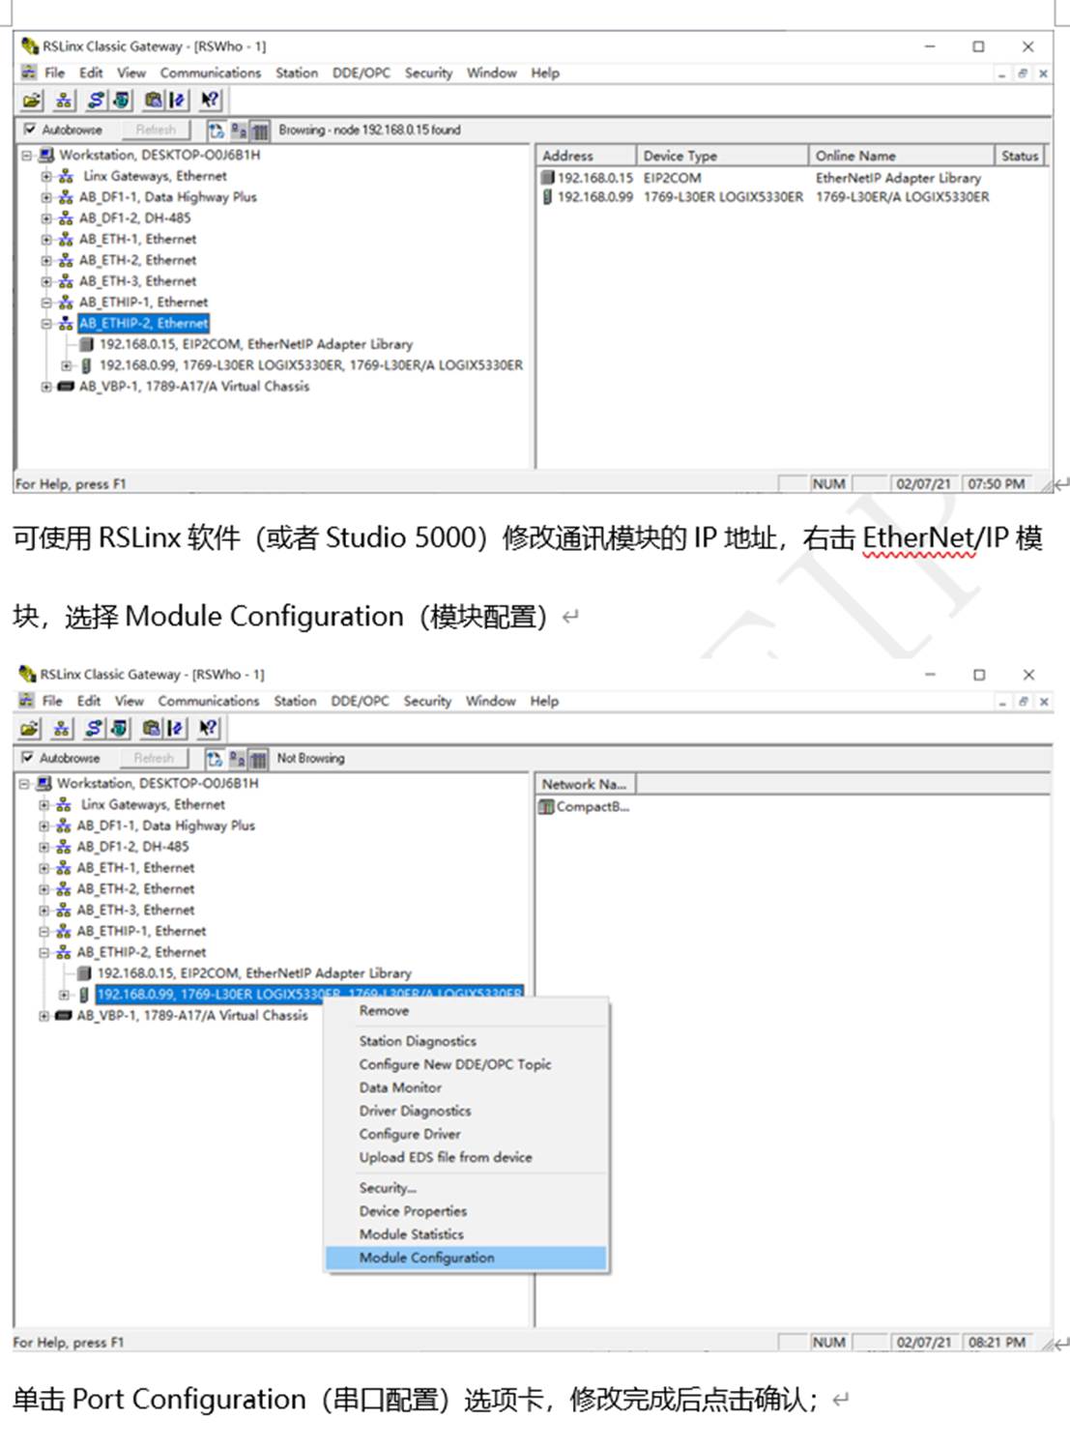Click the Address column header
This screenshot has width=1070, height=1448.
pyautogui.click(x=586, y=156)
